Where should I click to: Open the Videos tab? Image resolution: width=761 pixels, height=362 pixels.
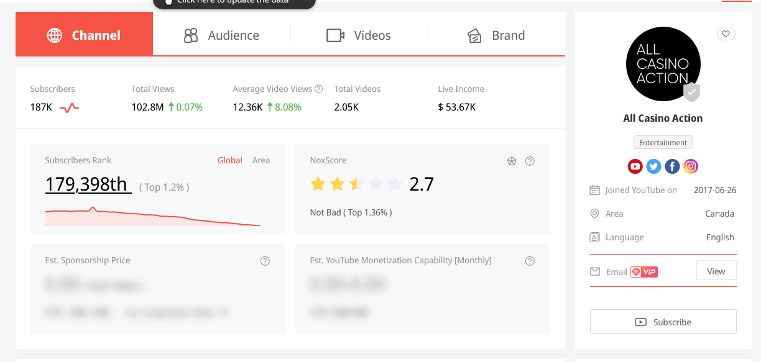tap(359, 35)
